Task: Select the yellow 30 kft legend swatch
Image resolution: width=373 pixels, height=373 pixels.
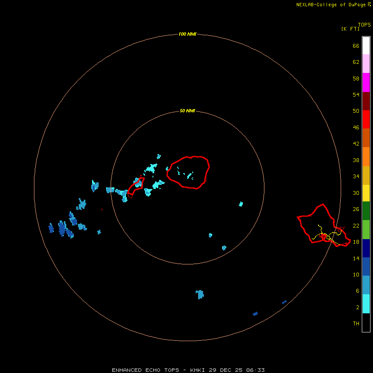Action: 366,193
